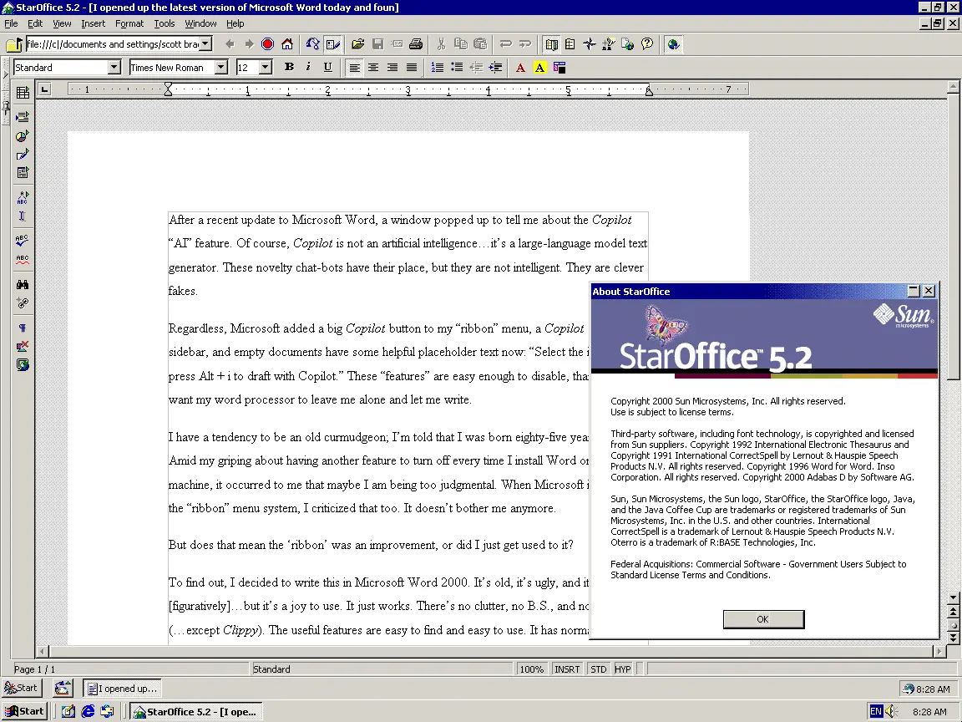Click the Windows Start button

point(25,711)
